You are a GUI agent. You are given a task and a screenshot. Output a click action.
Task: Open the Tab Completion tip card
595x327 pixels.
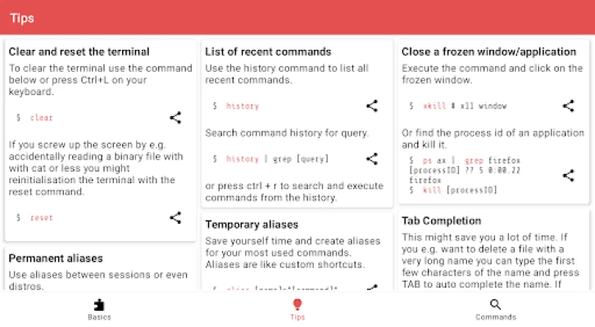click(x=441, y=221)
